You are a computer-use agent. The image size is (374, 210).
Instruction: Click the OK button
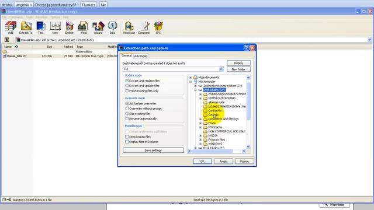(x=202, y=161)
